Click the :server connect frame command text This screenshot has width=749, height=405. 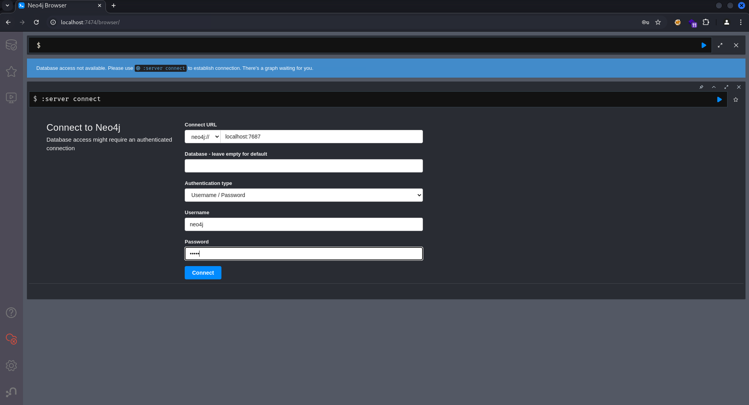(x=71, y=99)
